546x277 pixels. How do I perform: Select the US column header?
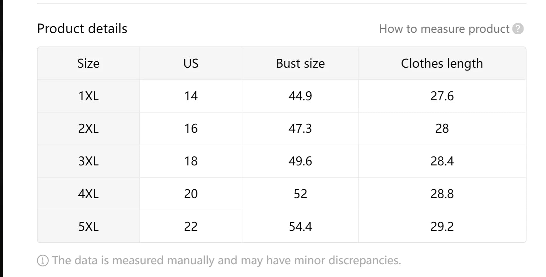point(191,63)
